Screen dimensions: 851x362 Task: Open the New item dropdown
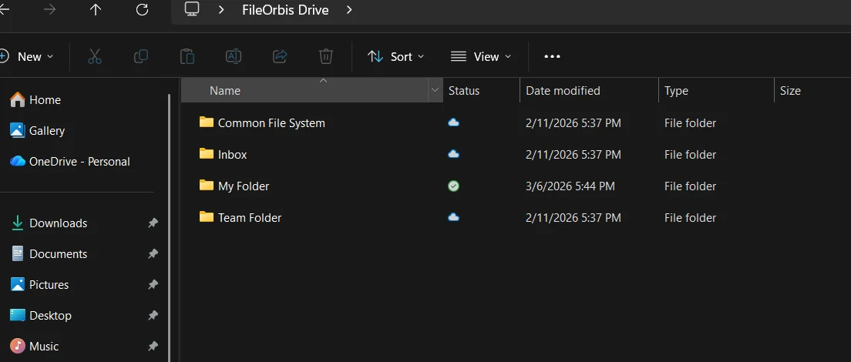click(x=28, y=56)
